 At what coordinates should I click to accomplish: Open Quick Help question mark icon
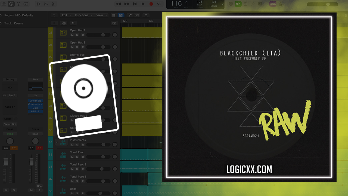pyautogui.click(x=18, y=4)
